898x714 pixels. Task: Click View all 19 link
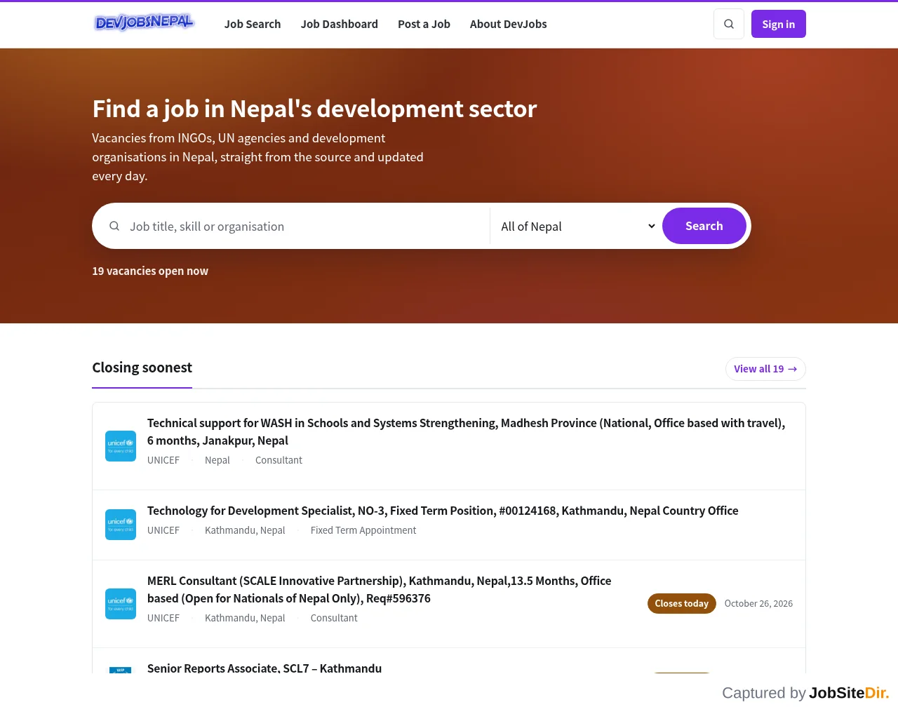pyautogui.click(x=765, y=369)
